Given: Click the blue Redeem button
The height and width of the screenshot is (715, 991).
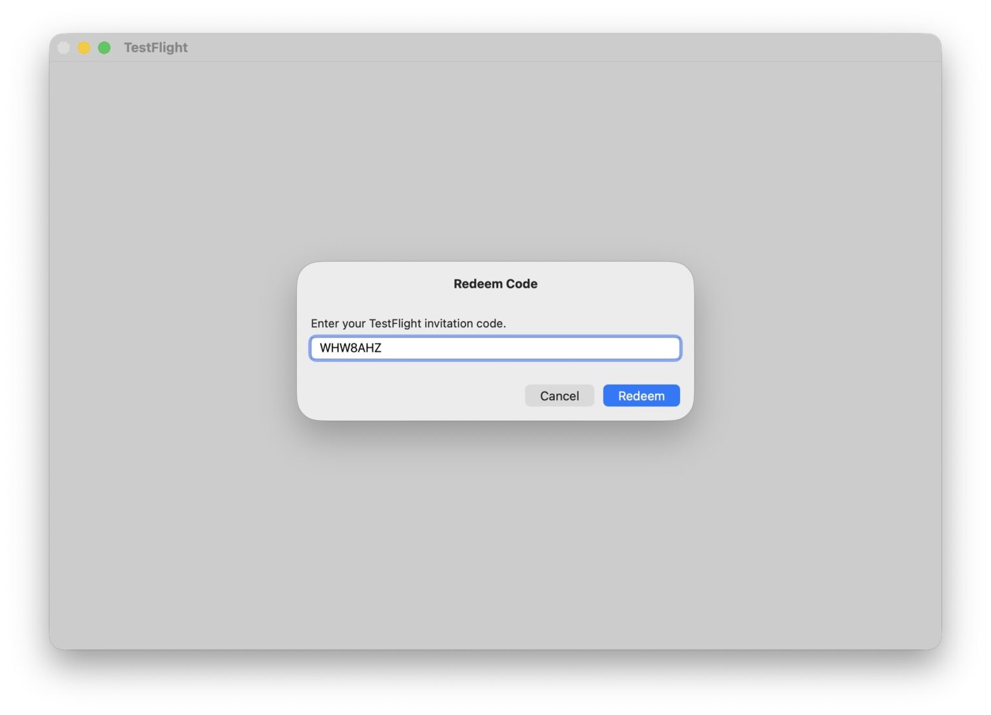Looking at the screenshot, I should point(641,396).
